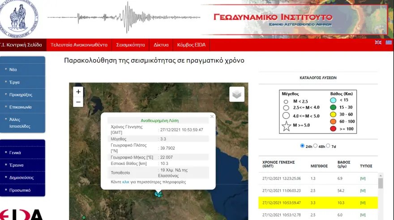Close the earthquake info popup
394x220 pixels.
coord(212,116)
